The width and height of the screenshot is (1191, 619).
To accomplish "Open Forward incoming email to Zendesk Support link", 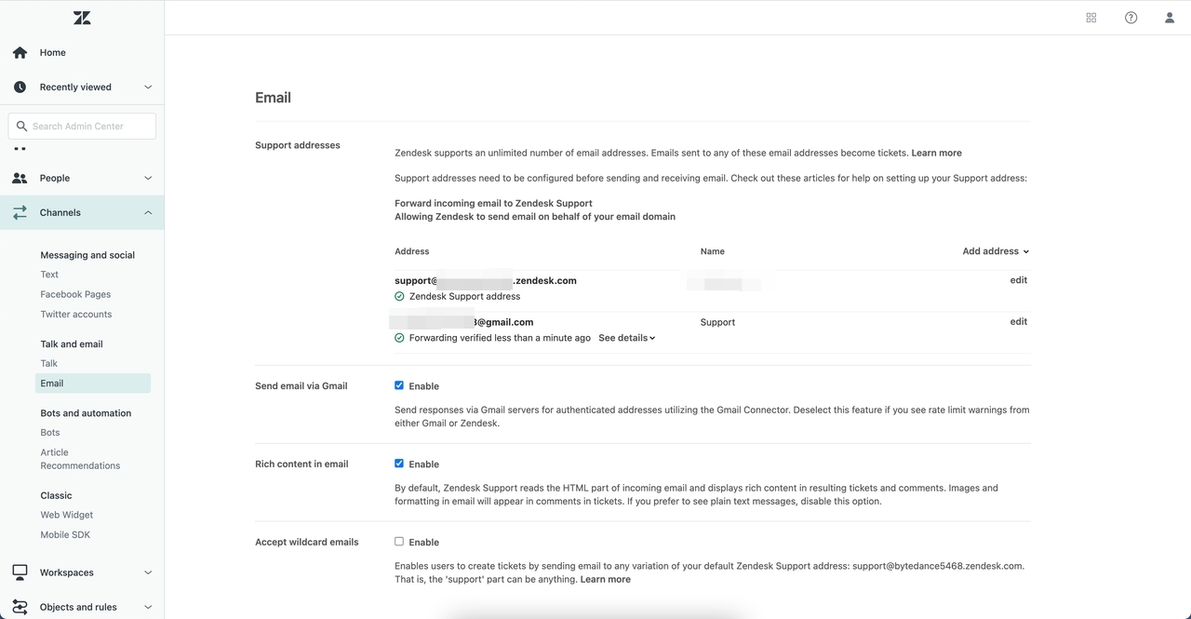I will click(x=493, y=203).
